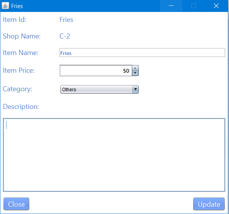This screenshot has height=214, width=229.
Task: Click the Item Id value 'Fries'
Action: pyautogui.click(x=66, y=20)
